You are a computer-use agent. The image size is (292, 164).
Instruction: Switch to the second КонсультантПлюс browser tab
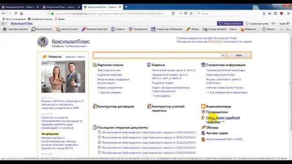tap(60, 7)
